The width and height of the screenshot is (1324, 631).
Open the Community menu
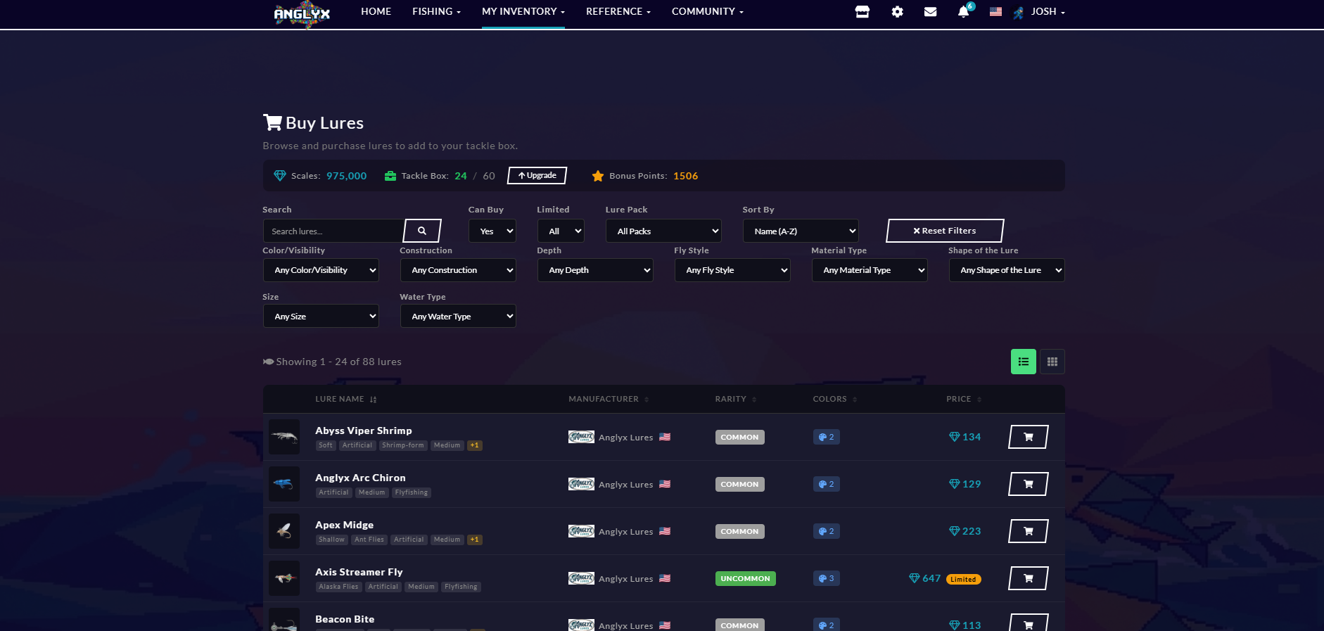pos(707,12)
